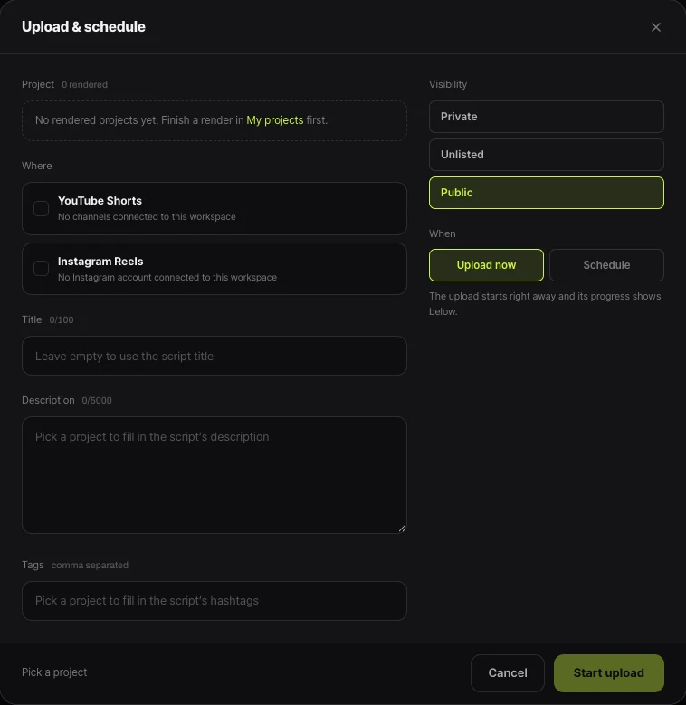
Task: Choose the Upload now option
Action: point(486,265)
